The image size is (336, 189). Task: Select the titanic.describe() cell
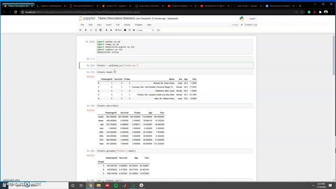coord(174,106)
